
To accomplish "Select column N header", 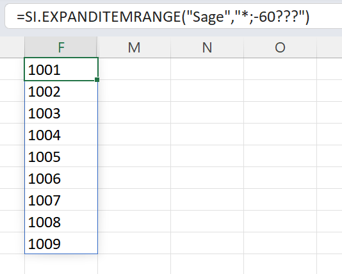I will click(x=207, y=47).
